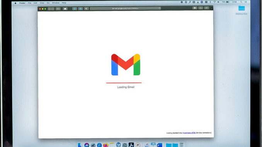262x147 pixels.
Task: Open the volume control in the menu bar
Action: pyautogui.click(x=219, y=2)
